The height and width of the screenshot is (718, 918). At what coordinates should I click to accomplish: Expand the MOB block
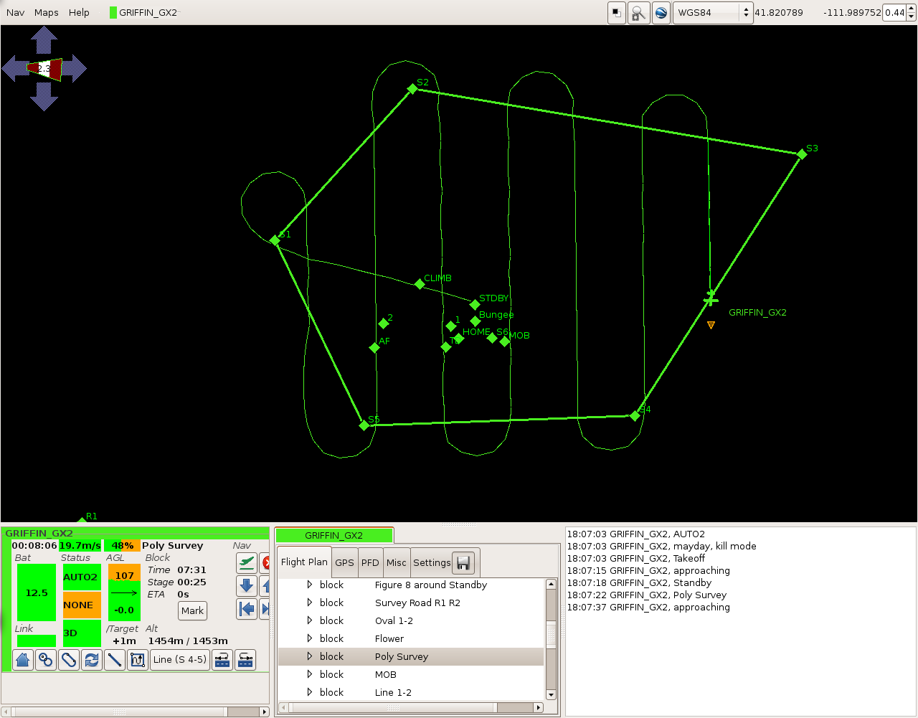click(x=310, y=674)
